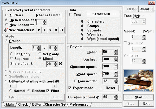
Task: Click the Dashes input field
Action: click(x=108, y=59)
